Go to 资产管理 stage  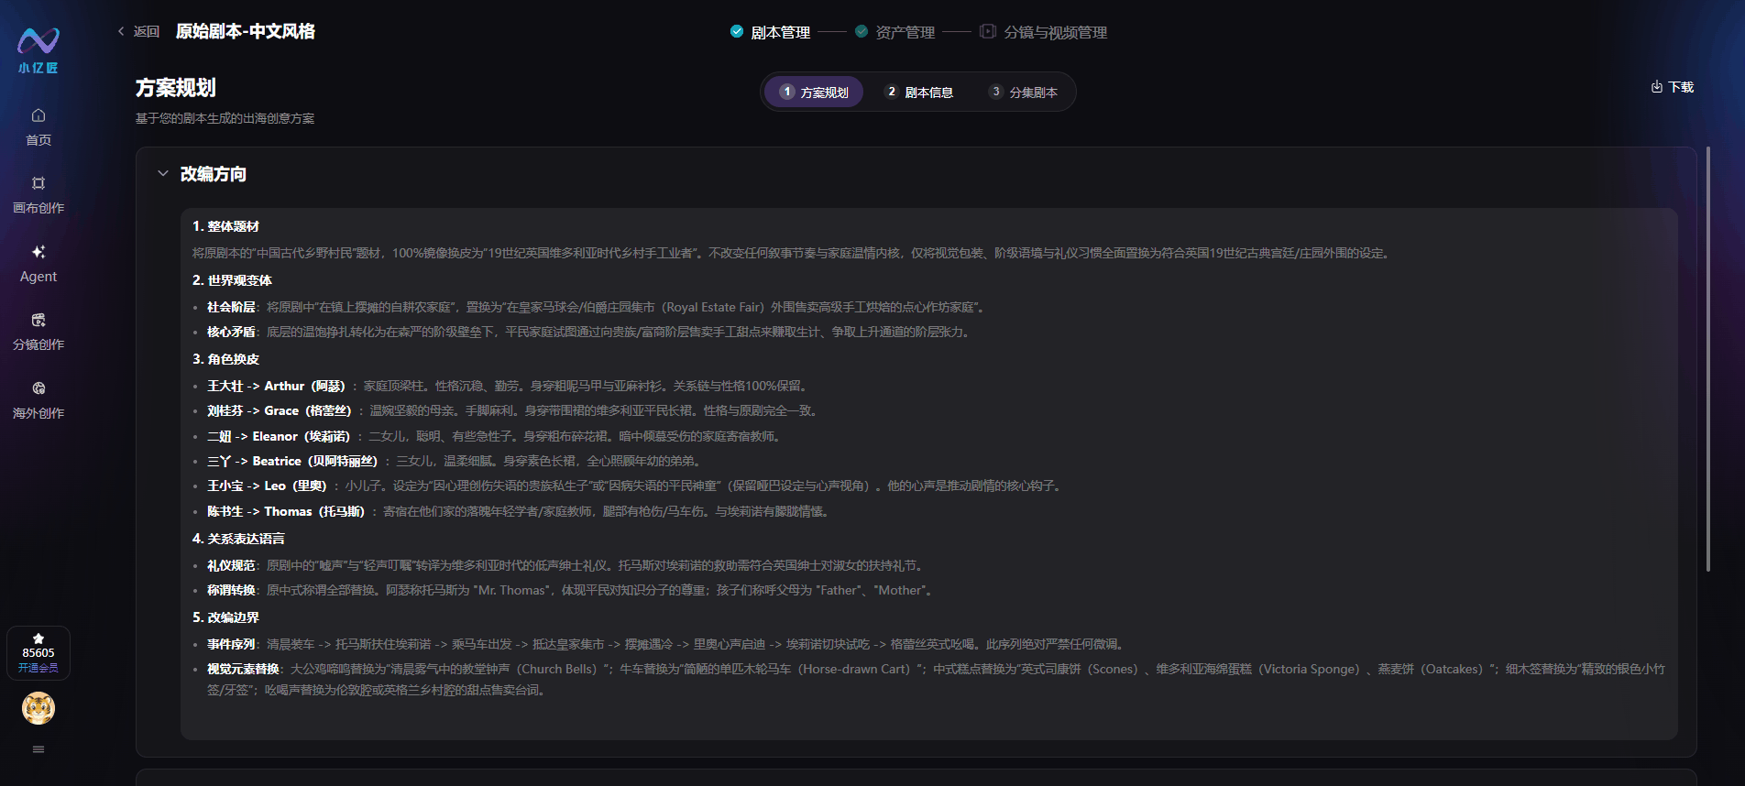pos(905,32)
